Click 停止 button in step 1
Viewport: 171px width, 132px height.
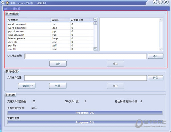pos(115,64)
